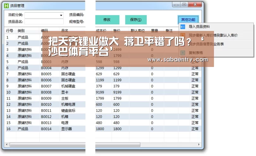
Task: Click the 备注 column header
Action: pos(169,31)
